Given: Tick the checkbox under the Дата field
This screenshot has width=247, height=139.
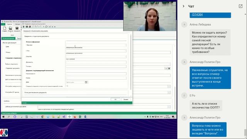Looking at the screenshot, I should click(67, 86).
